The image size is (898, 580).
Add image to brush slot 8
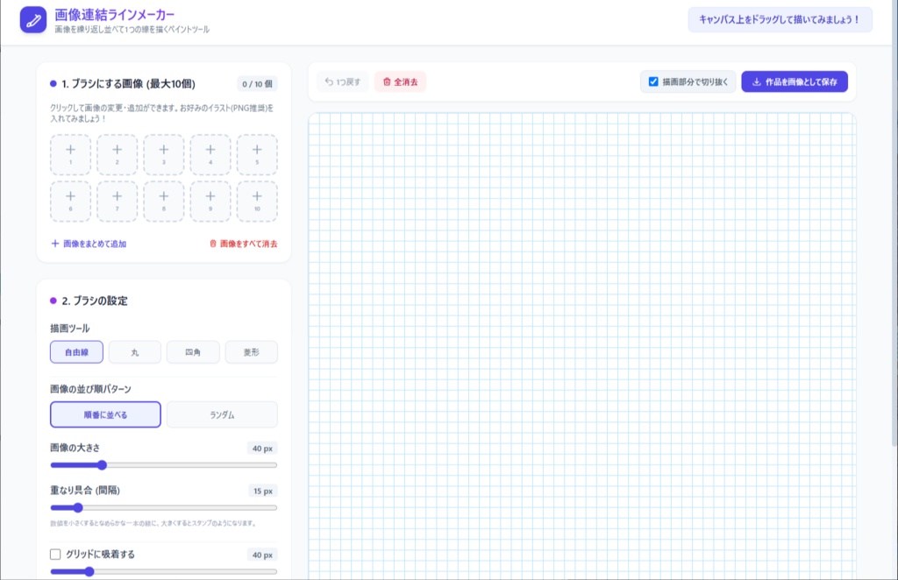[164, 202]
